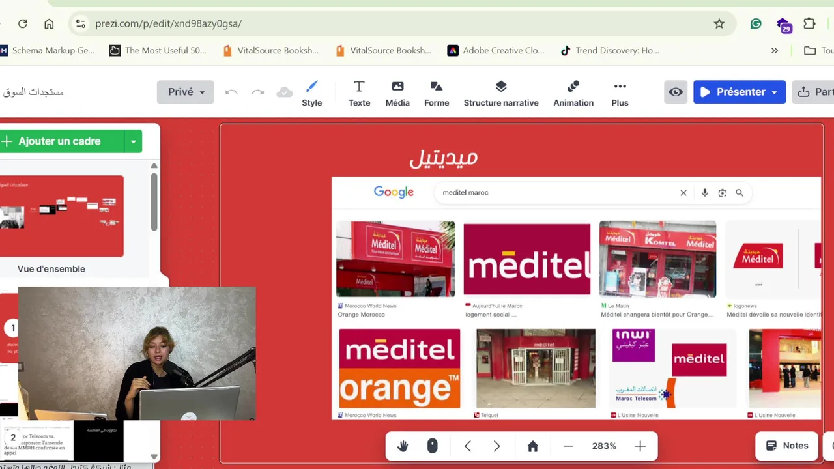Image resolution: width=834 pixels, height=469 pixels.
Task: Select the inwi méditel Maroc Telecom image
Action: (674, 369)
